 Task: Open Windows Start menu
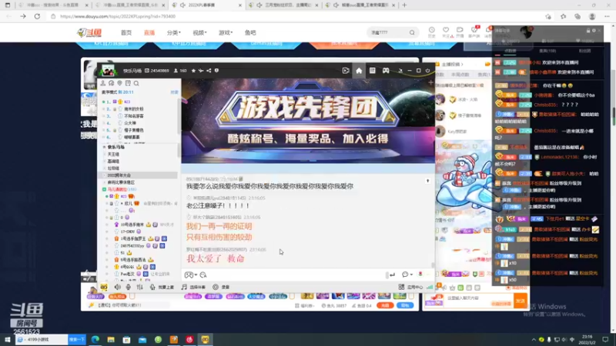[7, 339]
